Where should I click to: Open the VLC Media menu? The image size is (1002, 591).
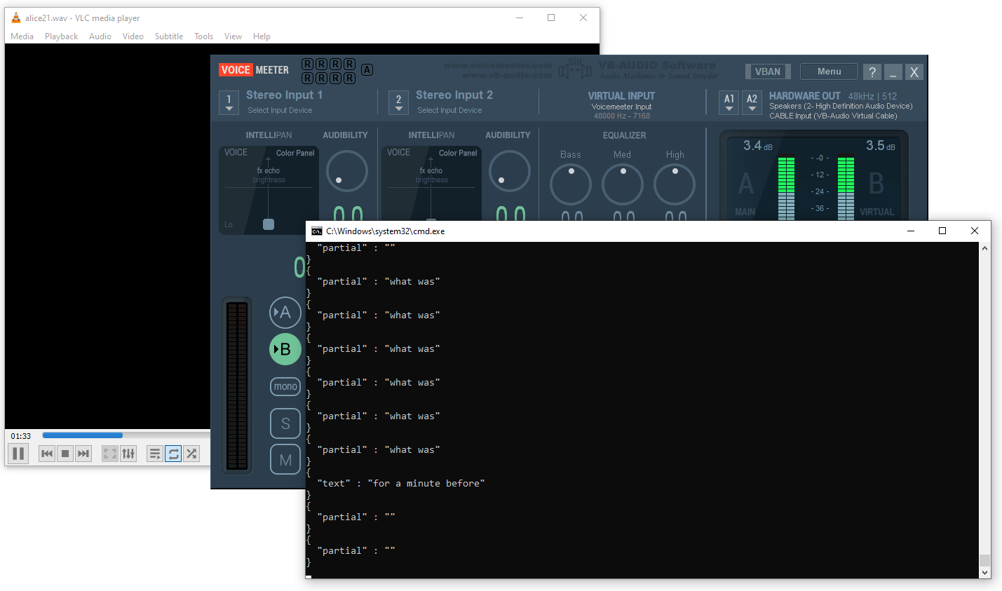22,36
